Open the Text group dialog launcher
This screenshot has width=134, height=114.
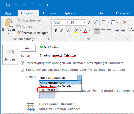click(126, 39)
